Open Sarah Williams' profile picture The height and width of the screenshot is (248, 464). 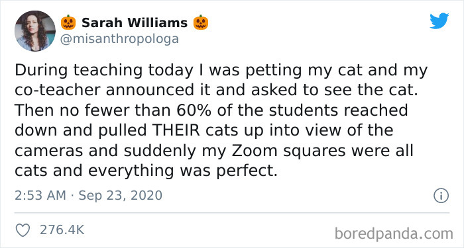(x=35, y=31)
